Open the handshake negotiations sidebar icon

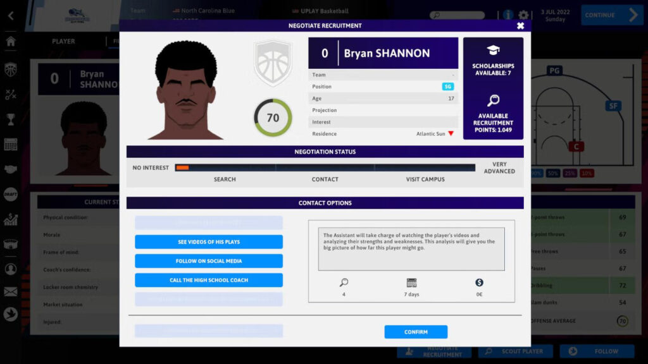point(9,168)
